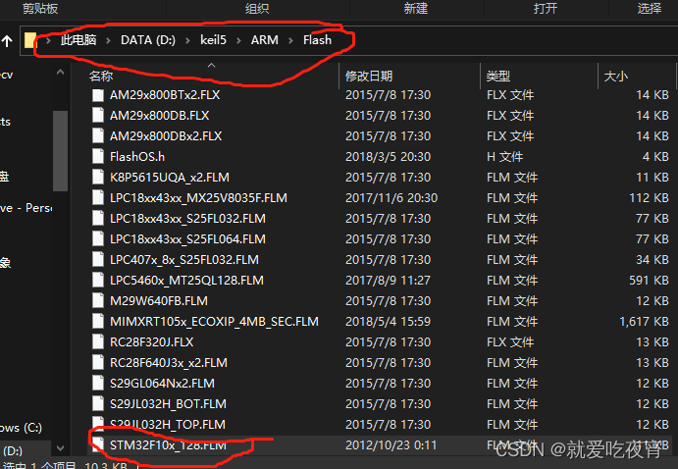Screen dimensions: 678x469
Task: Select K8P5615UQA_x2.FLM file name
Action: (170, 178)
